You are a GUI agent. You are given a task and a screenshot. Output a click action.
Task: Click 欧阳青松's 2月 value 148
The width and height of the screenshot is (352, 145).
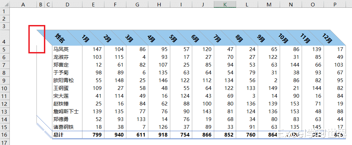point(115,80)
